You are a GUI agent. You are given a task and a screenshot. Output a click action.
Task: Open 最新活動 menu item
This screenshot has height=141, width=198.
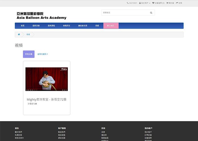tap(36, 26)
